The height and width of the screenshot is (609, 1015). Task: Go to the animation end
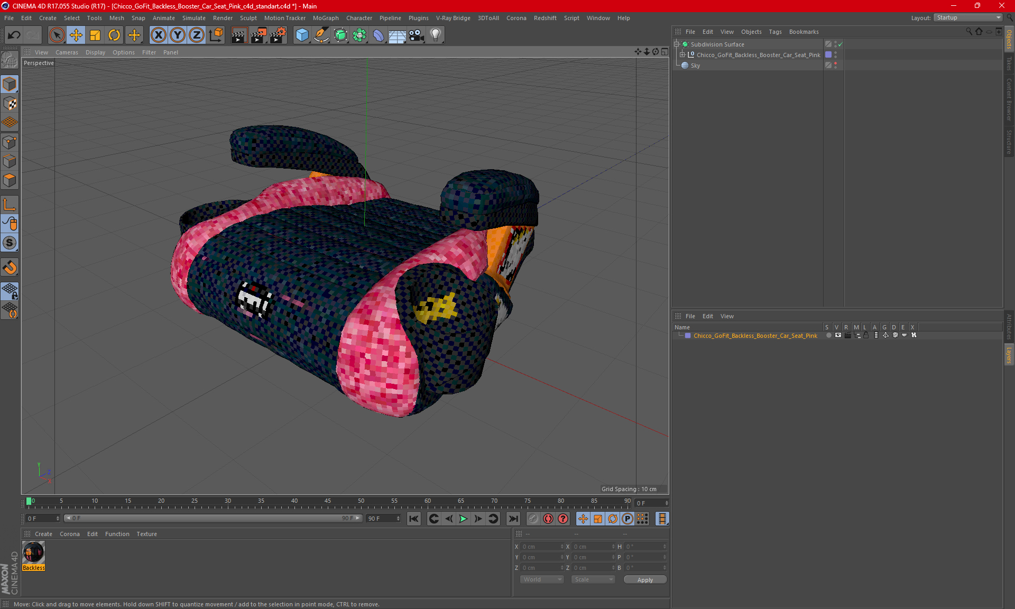point(513,519)
